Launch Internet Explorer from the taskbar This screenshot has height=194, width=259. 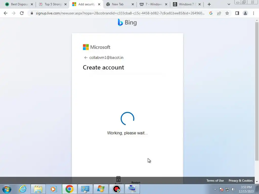click(23, 189)
